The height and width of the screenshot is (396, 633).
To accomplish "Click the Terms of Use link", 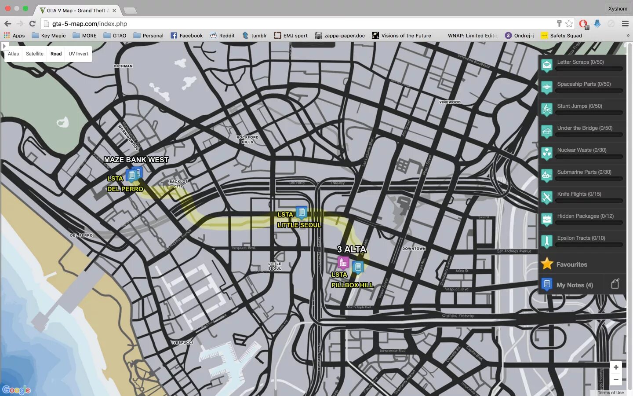I will [610, 392].
